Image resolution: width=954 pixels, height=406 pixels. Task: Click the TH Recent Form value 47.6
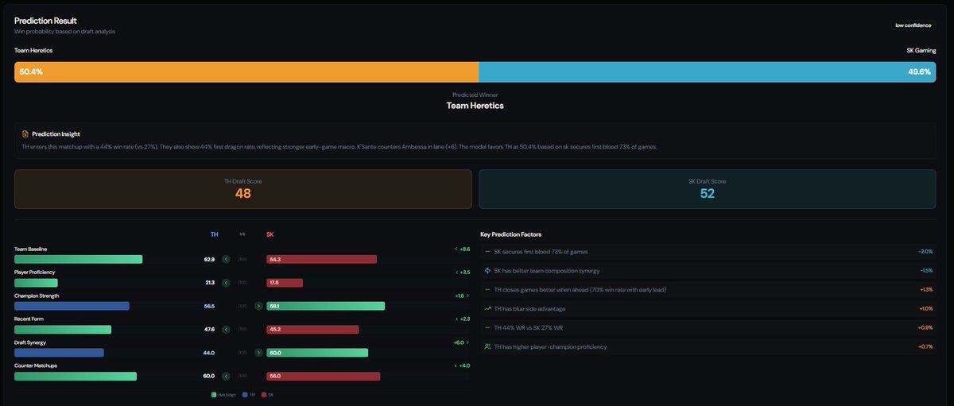pos(209,330)
